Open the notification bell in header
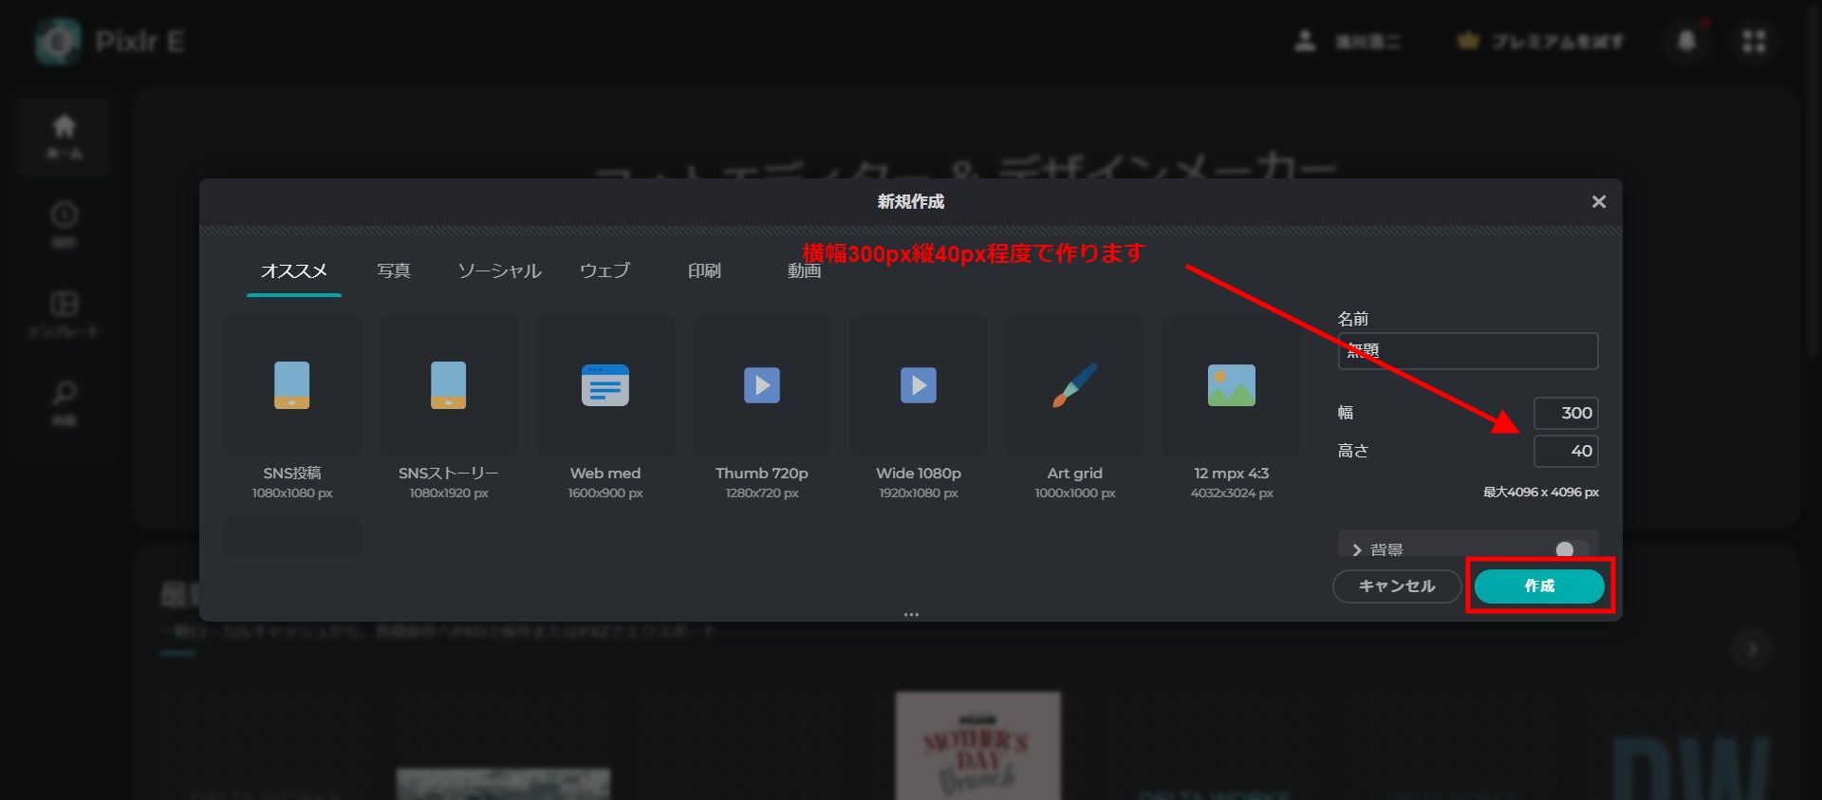The height and width of the screenshot is (800, 1822). point(1686,41)
